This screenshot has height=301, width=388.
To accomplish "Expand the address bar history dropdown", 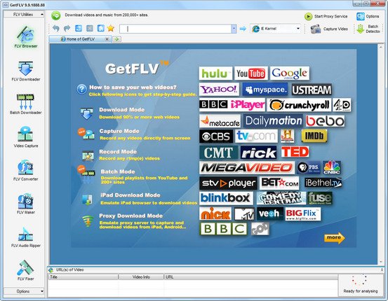I will tap(234, 29).
